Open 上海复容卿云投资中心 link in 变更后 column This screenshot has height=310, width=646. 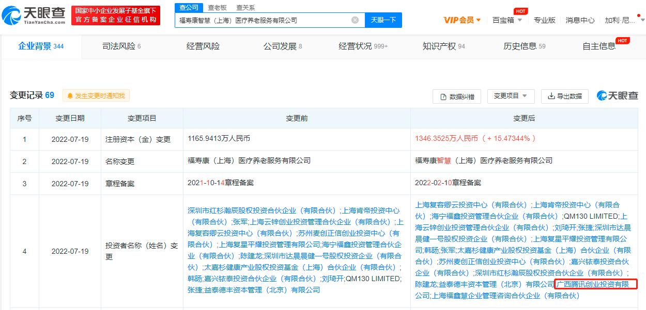click(471, 205)
